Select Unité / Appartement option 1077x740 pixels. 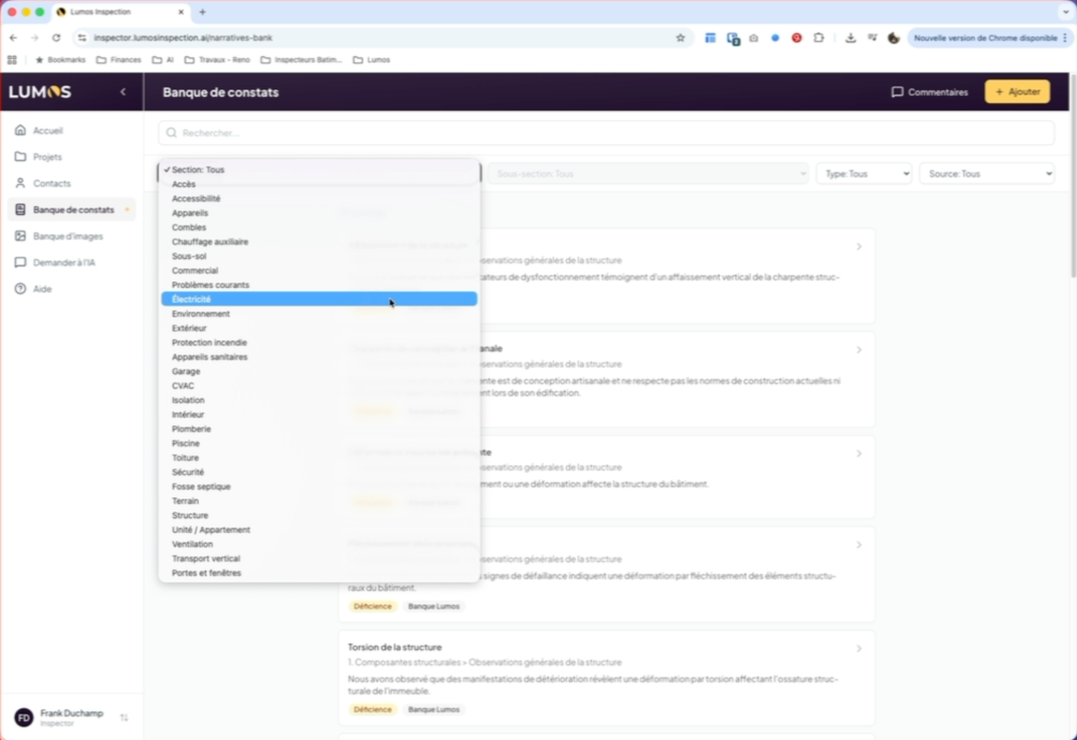pyautogui.click(x=319, y=529)
